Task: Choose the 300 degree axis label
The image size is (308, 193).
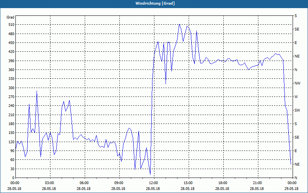Action: 11,88
